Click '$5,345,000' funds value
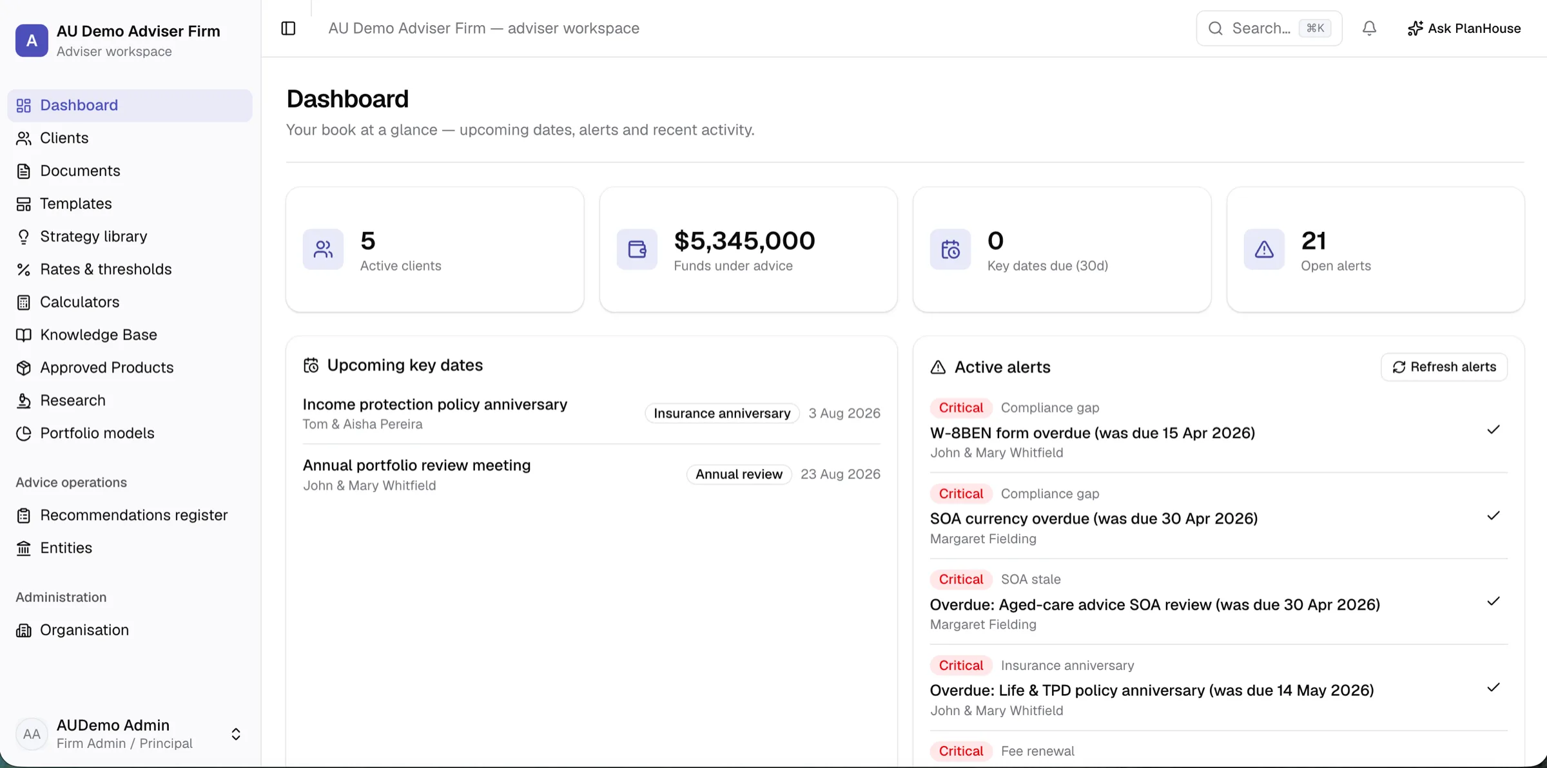Screen dimensions: 1547x768 pos(744,241)
